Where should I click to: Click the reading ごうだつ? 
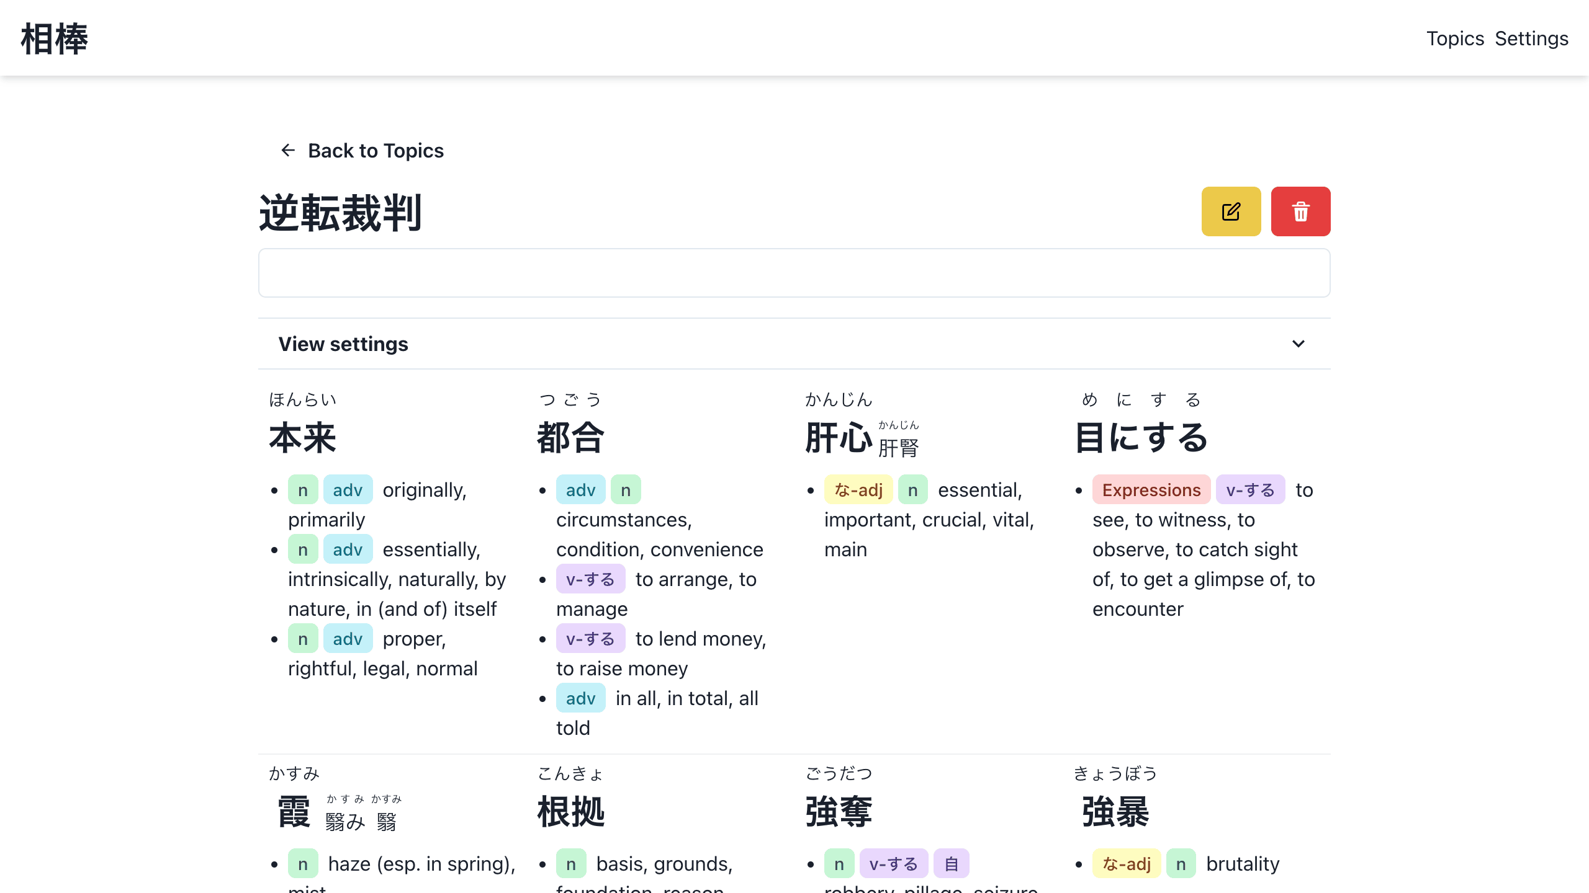(839, 774)
